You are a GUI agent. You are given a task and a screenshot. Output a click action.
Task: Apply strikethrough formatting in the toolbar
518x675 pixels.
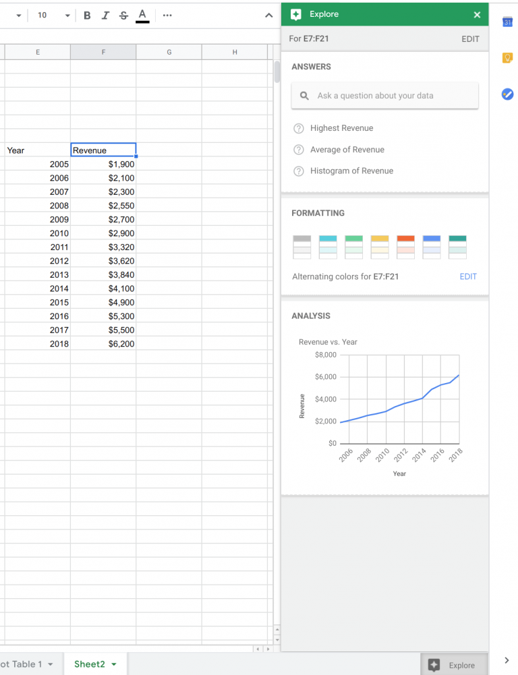tap(125, 14)
